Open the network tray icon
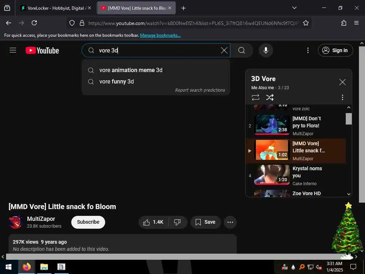This screenshot has width=365, height=274. [x=310, y=267]
